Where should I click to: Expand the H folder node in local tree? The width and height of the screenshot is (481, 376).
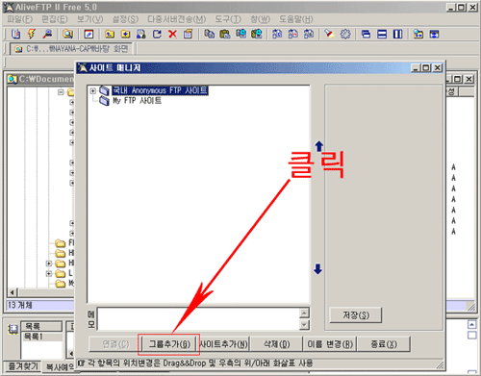(x=48, y=263)
